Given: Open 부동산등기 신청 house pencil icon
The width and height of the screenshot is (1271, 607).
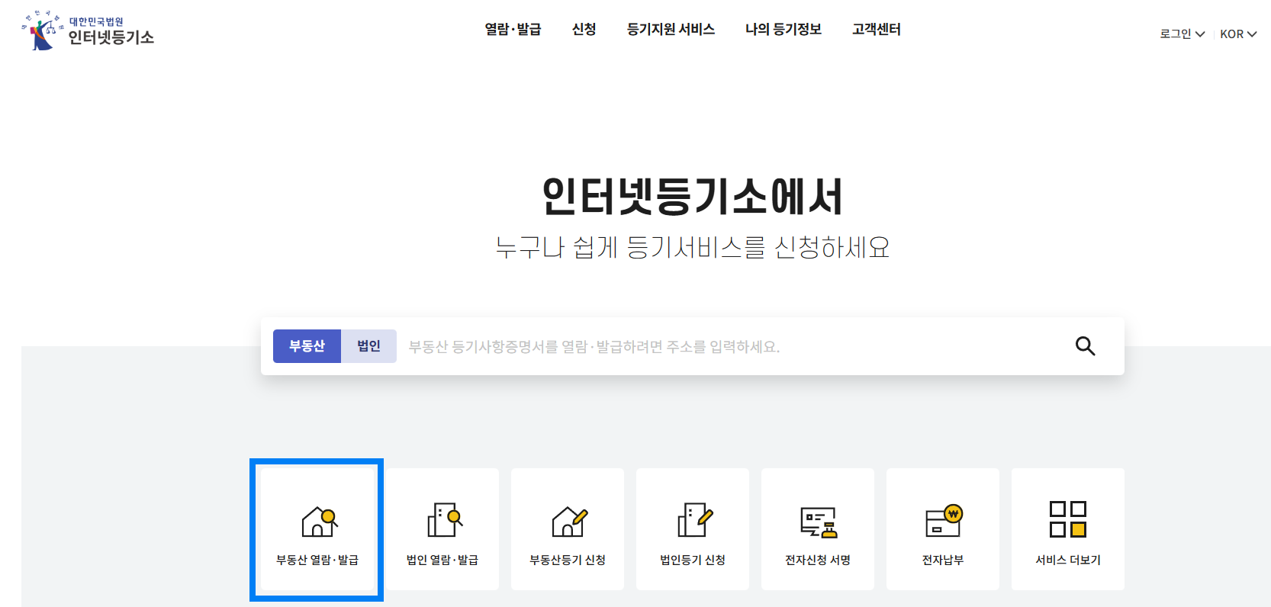Looking at the screenshot, I should [570, 522].
